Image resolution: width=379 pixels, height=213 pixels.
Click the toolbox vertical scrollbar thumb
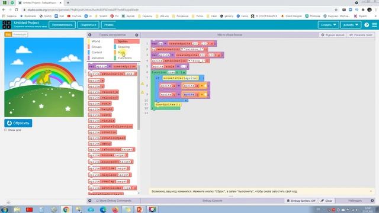click(139, 96)
